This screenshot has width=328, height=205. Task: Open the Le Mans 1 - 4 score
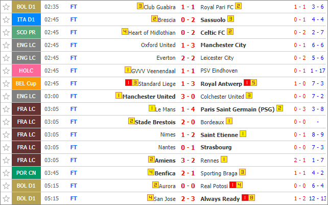coord(188,109)
